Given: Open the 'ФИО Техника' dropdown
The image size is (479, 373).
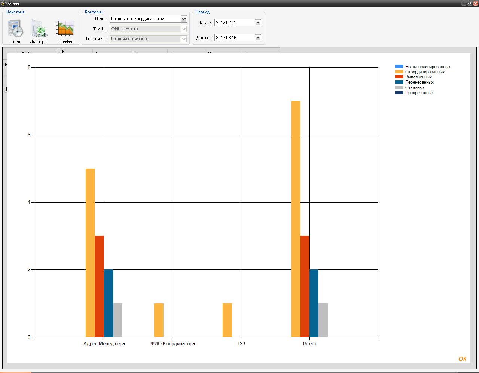Looking at the screenshot, I should click(184, 29).
